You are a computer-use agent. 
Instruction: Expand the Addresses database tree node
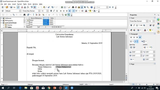point(1,18)
